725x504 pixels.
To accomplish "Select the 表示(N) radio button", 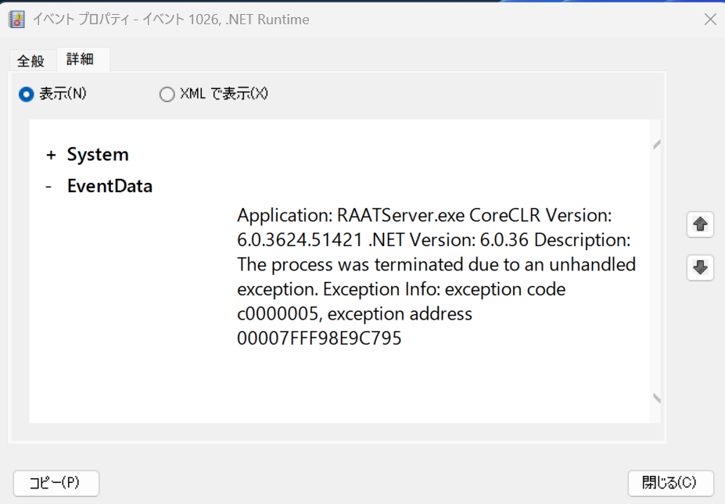I will click(27, 94).
